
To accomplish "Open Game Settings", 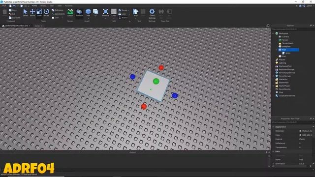I will (152, 13).
